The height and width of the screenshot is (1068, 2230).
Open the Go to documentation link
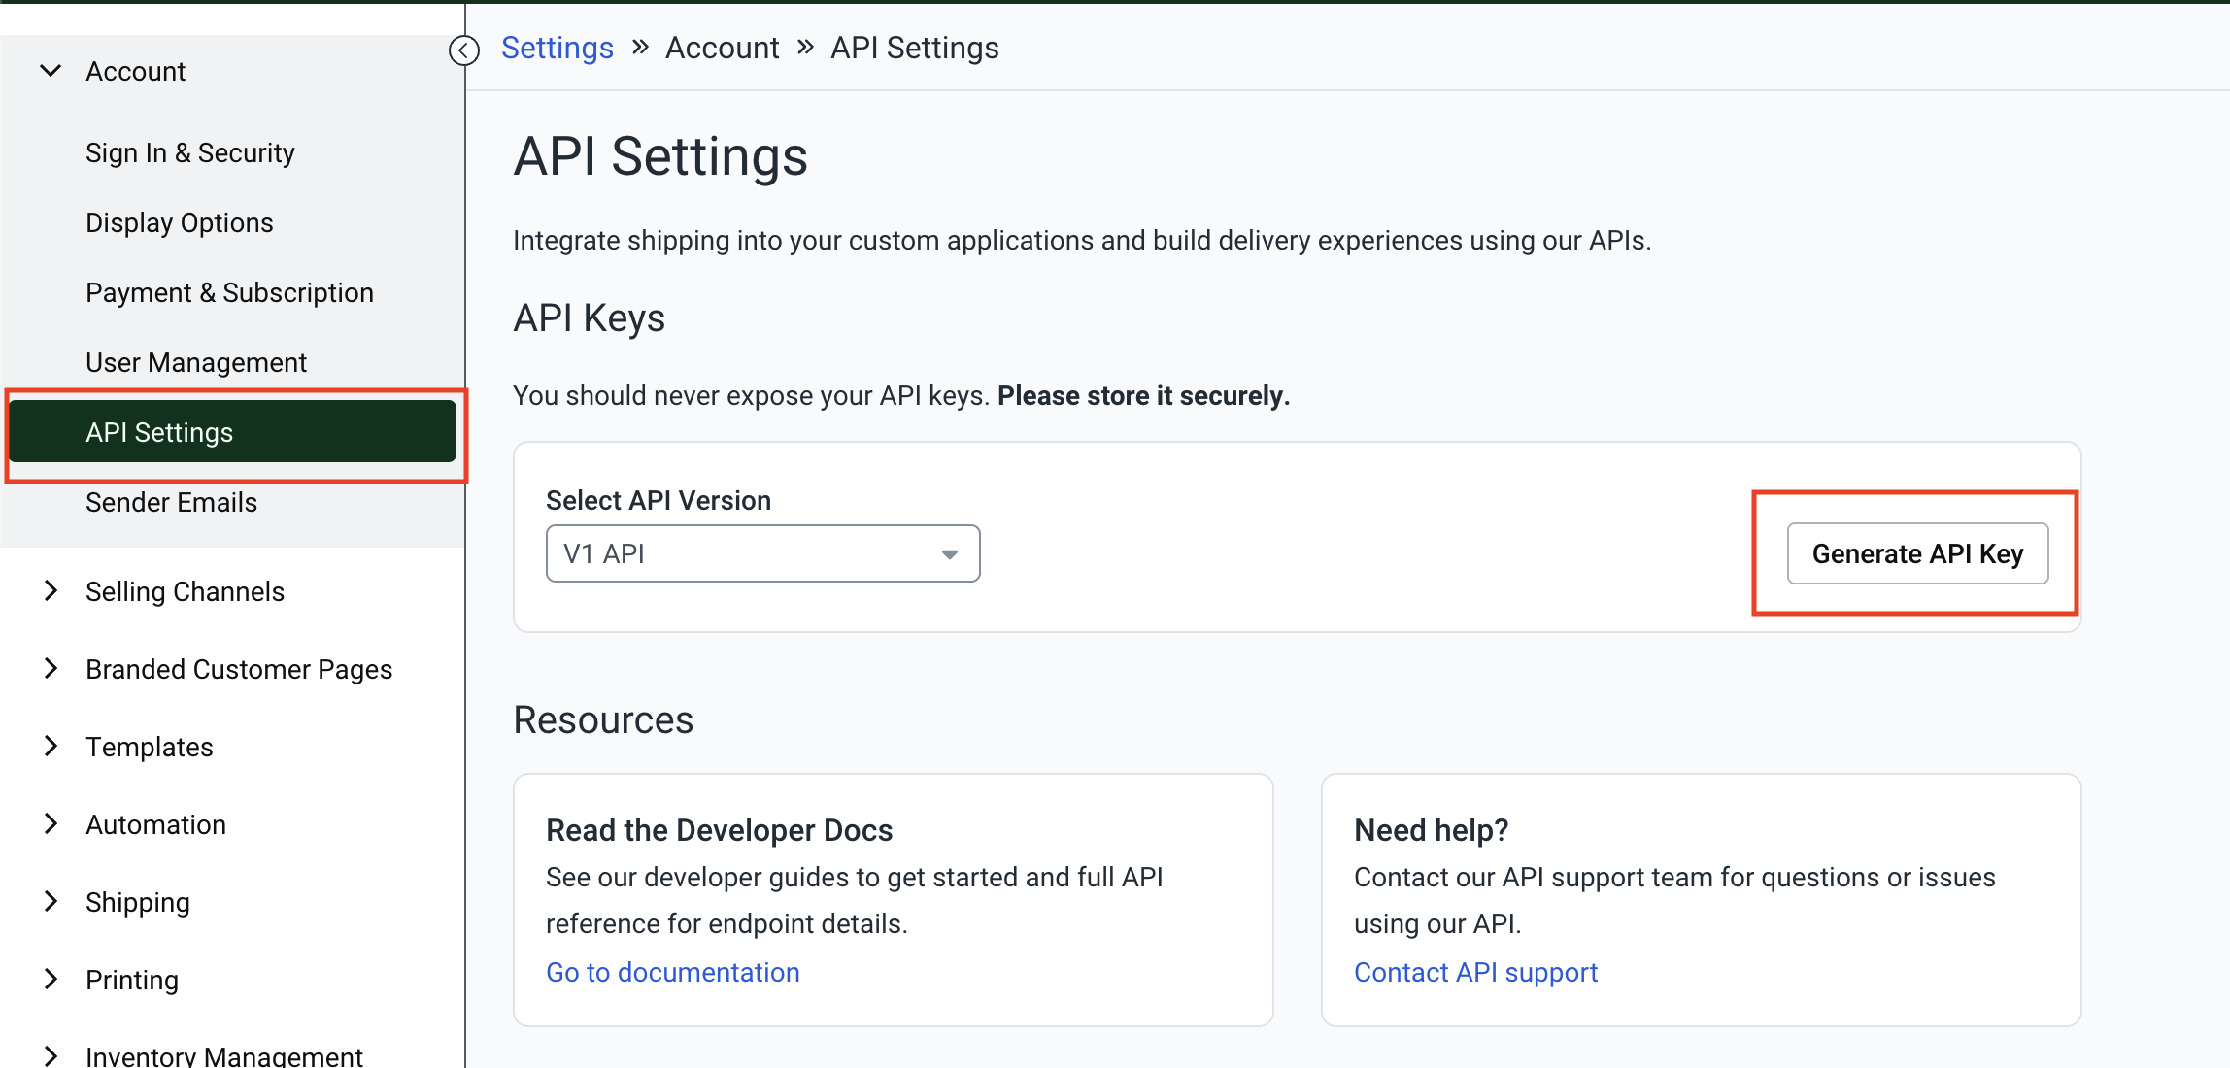(x=672, y=972)
